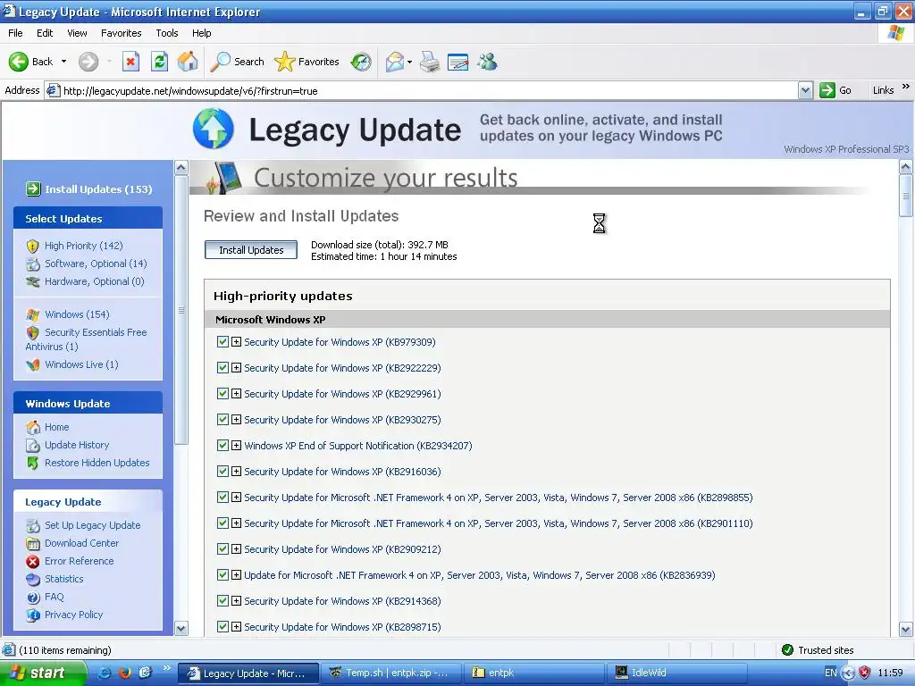The image size is (915, 686).
Task: Click Hardware Optional icon in sidebar
Action: pos(33,281)
